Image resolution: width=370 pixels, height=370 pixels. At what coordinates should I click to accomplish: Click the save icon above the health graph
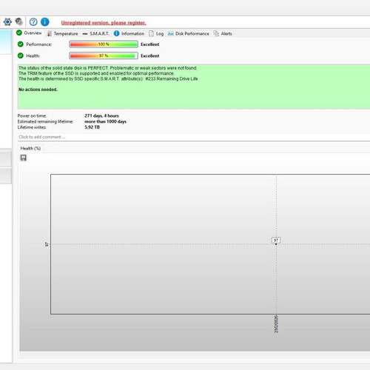pyautogui.click(x=24, y=158)
